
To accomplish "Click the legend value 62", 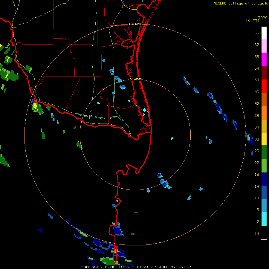I will coord(257,45).
